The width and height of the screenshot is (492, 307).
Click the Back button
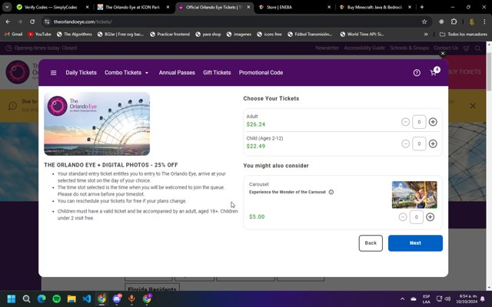(371, 243)
